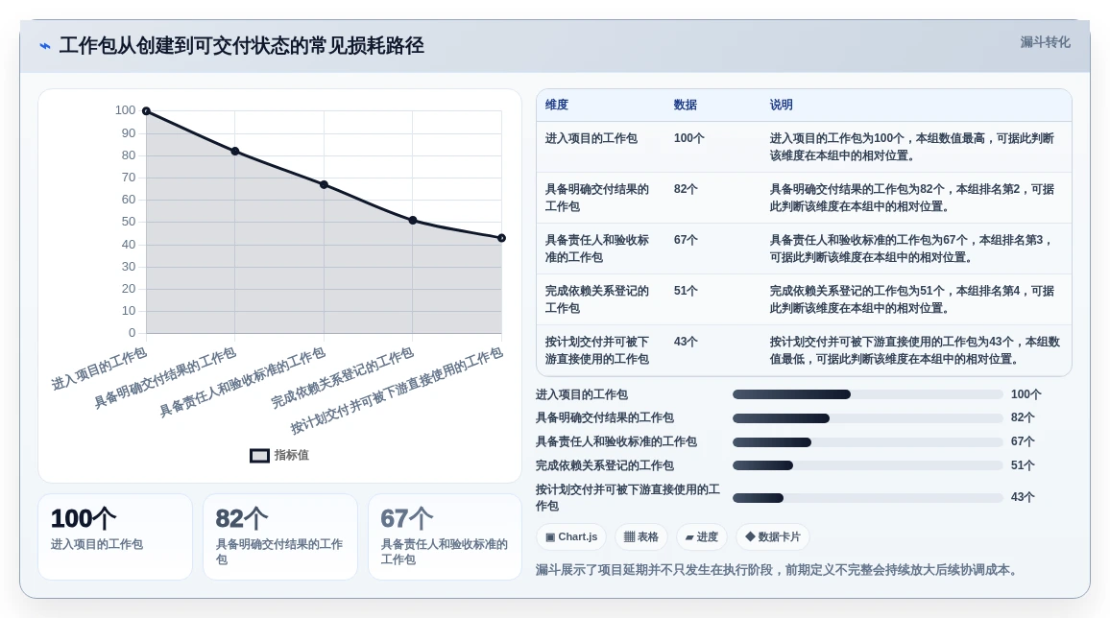Click y-axis label 100 on the chart

125,110
